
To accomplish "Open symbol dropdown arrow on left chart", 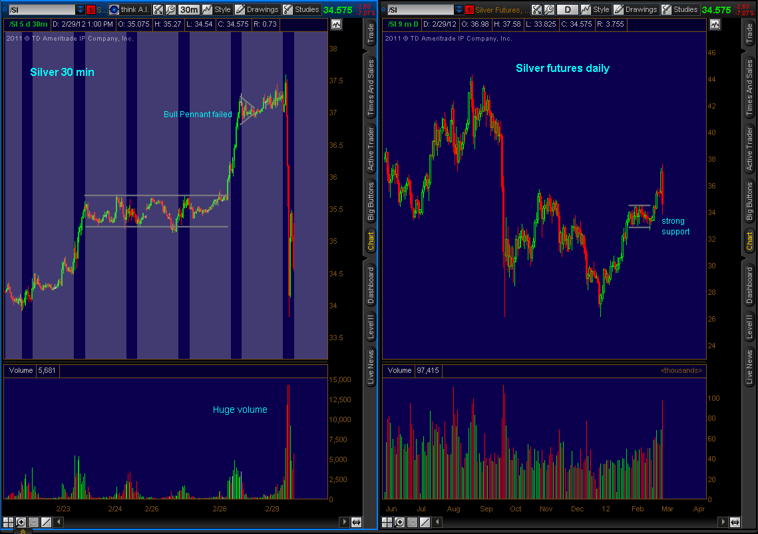I will (x=81, y=10).
